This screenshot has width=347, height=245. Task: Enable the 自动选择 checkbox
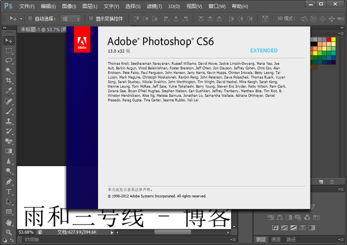click(x=30, y=19)
